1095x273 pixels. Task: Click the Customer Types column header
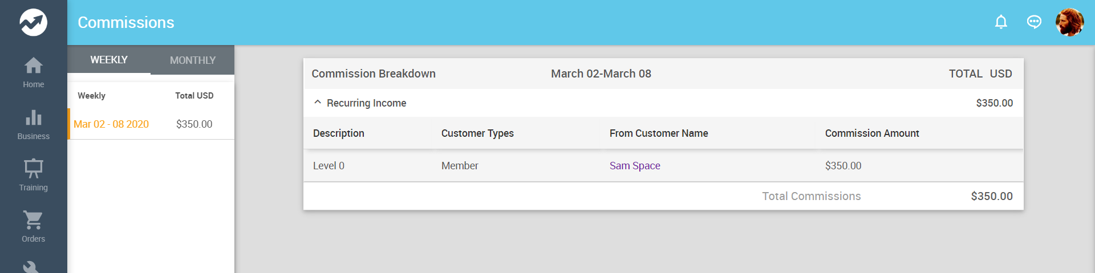click(477, 133)
